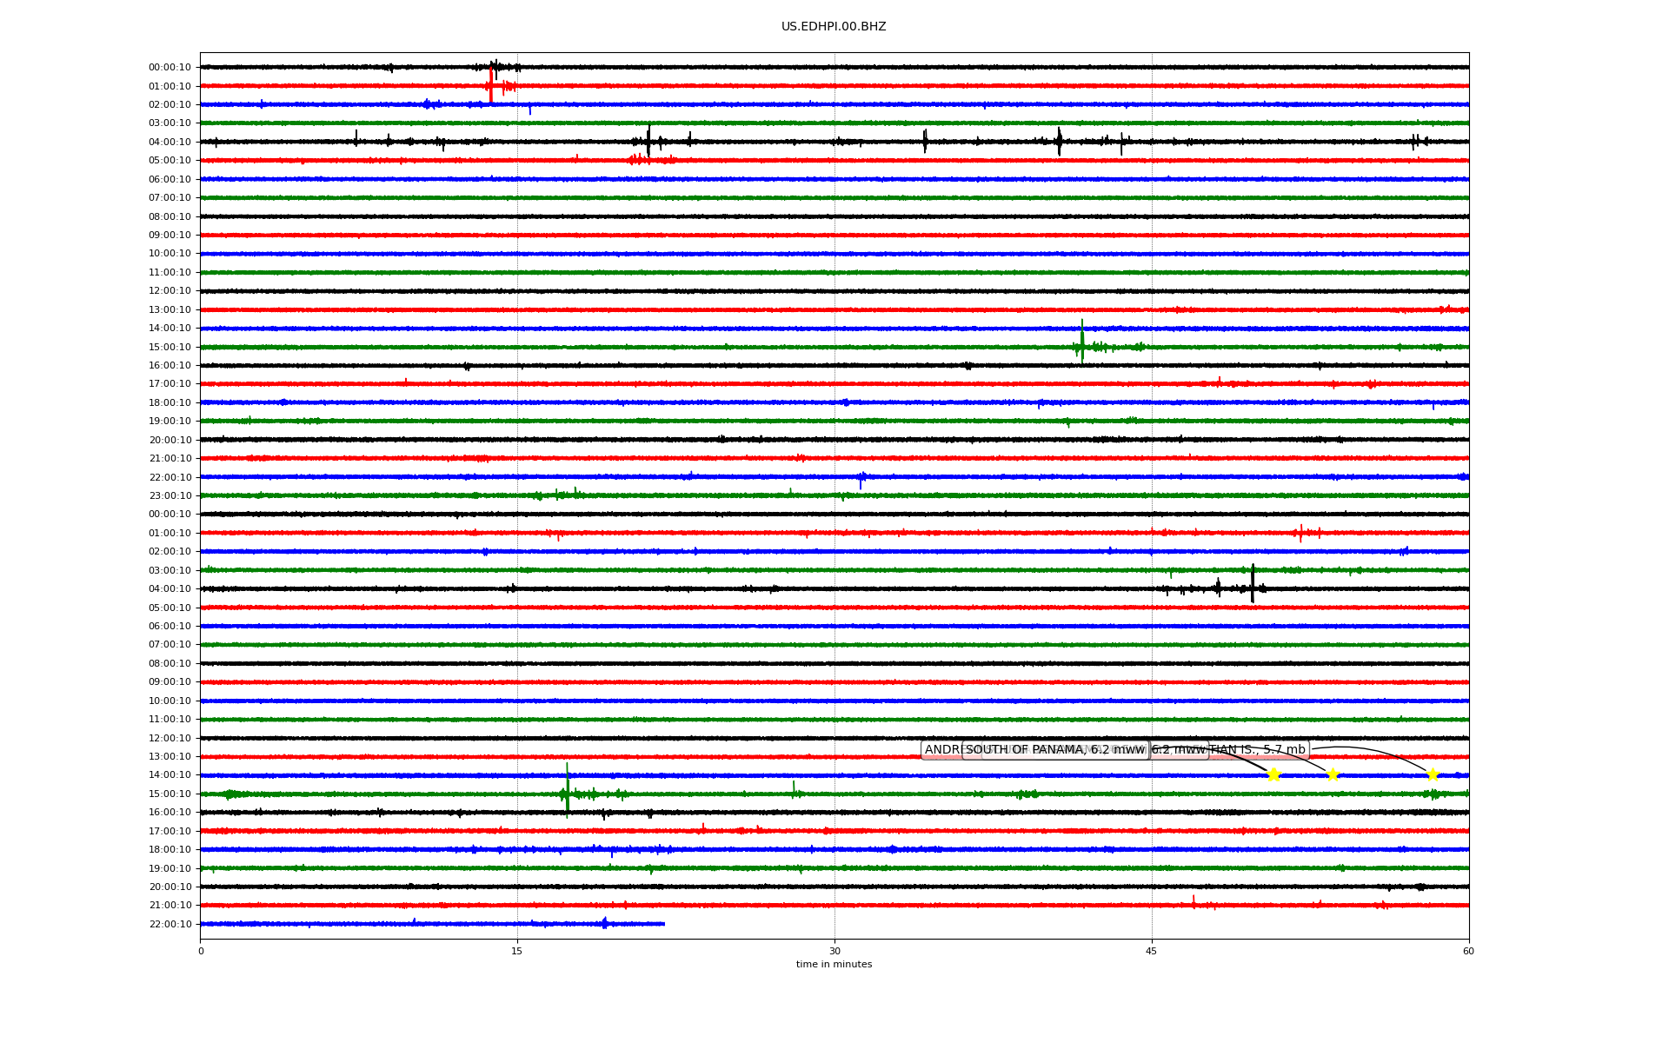Click the US.EDHPI.00.BHZ plot title
1669x1043 pixels.
point(833,27)
